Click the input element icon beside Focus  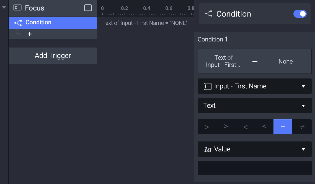tap(88, 8)
